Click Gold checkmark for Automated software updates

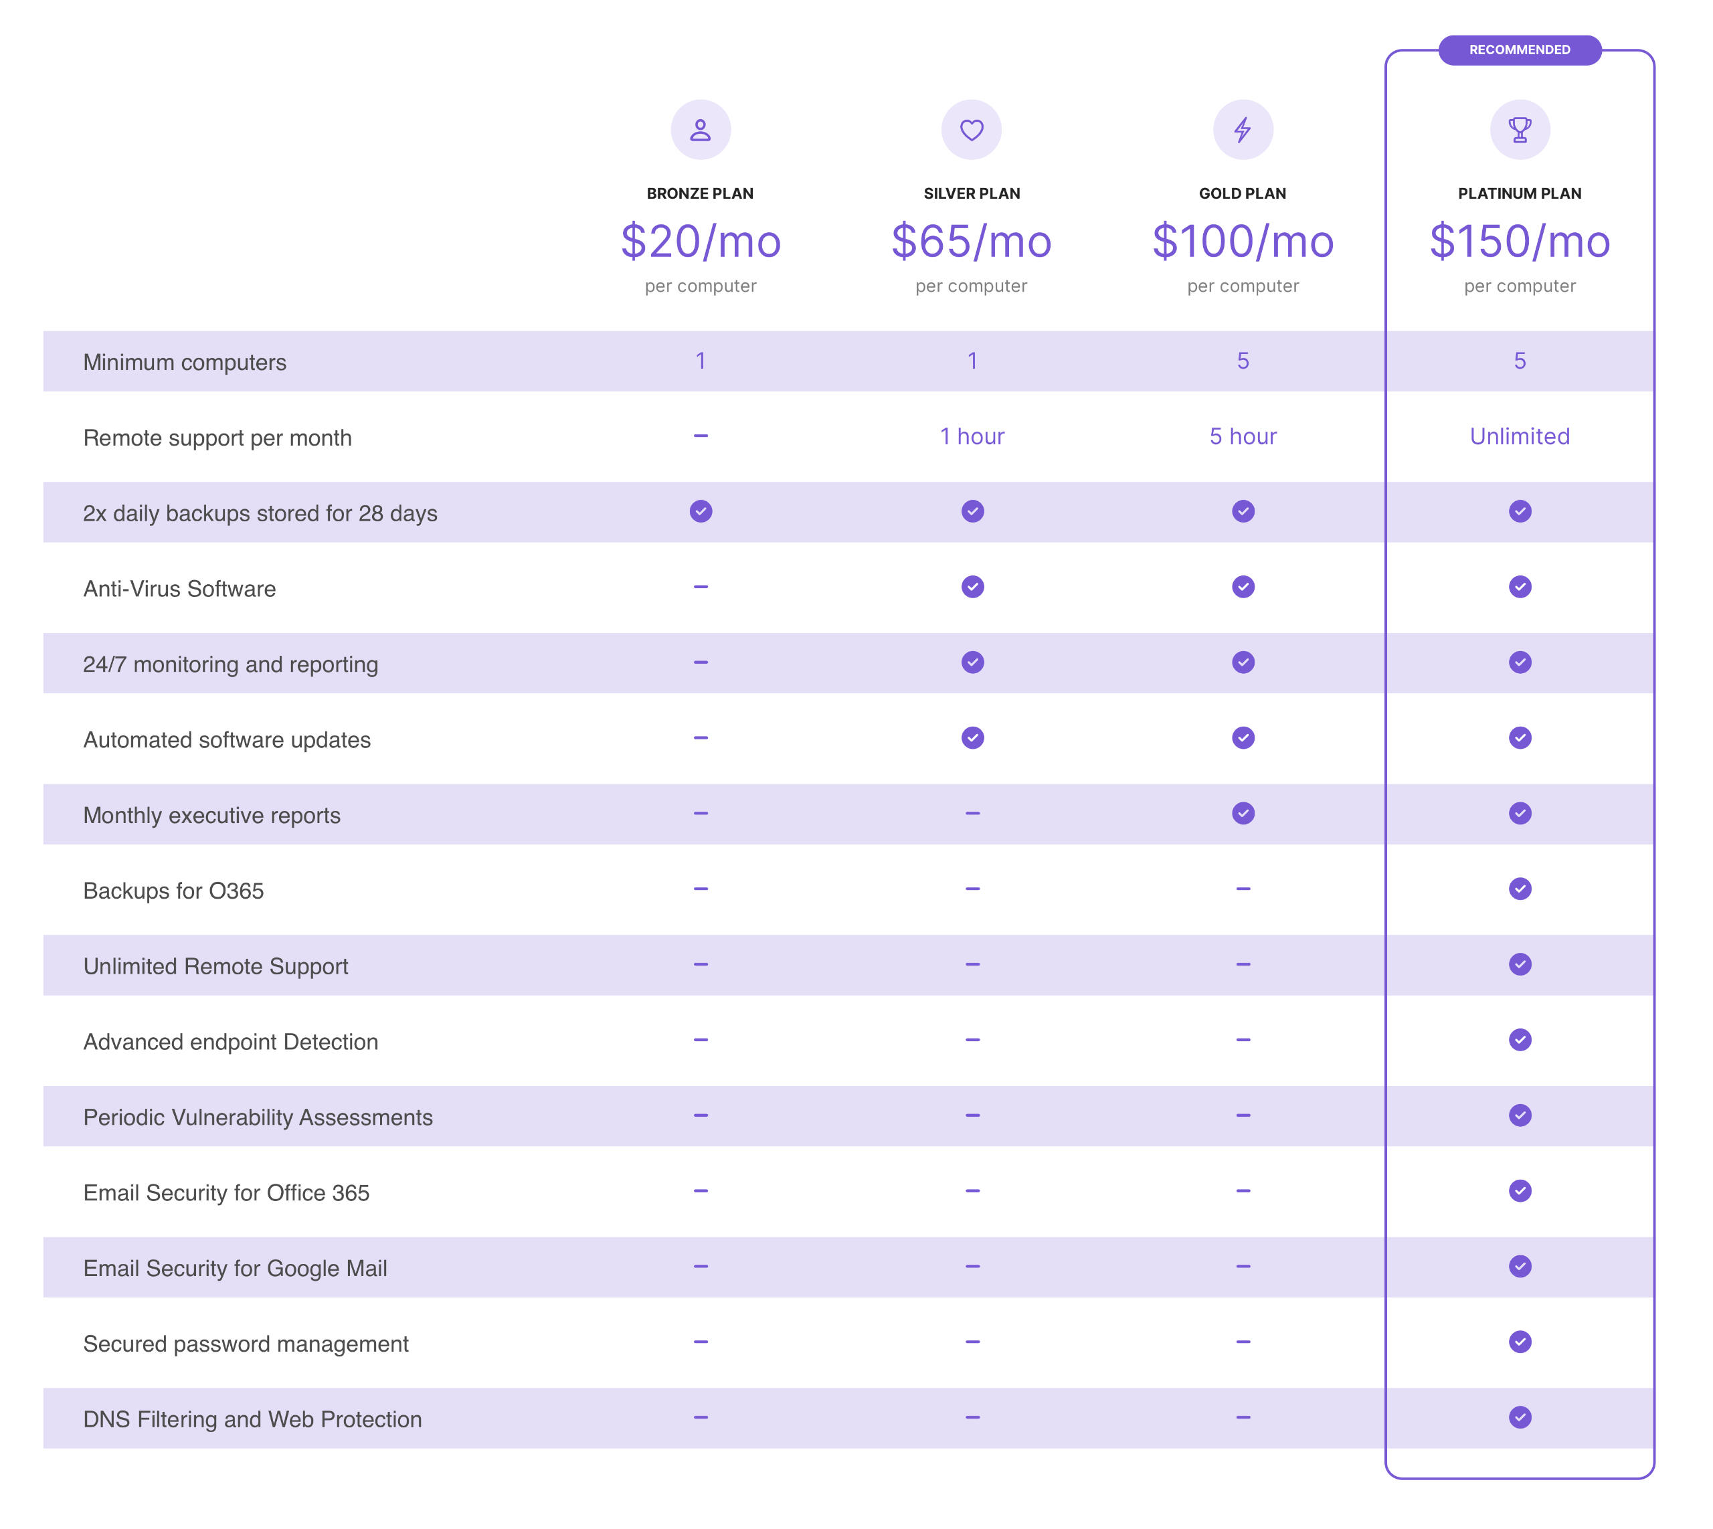[x=1243, y=737]
